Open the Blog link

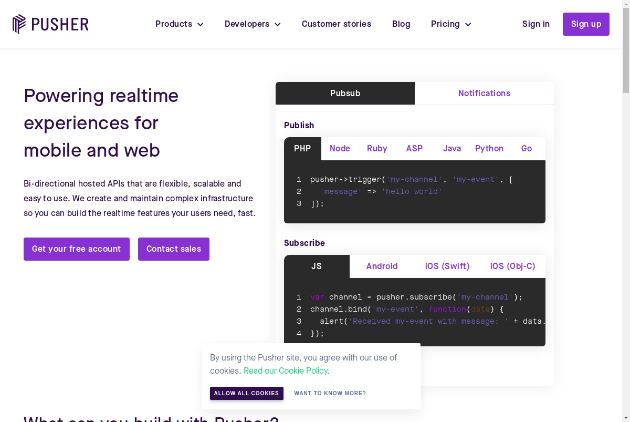pos(401,24)
